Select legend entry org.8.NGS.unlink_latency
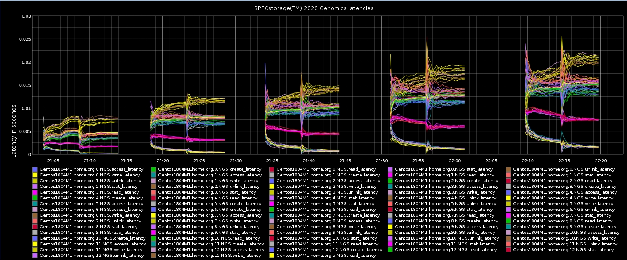This screenshot has width=627, height=260. 206,227
